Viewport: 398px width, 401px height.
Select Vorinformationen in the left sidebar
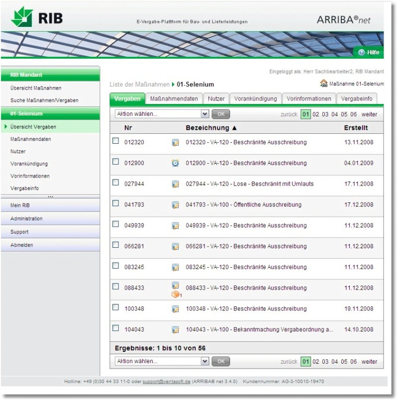tap(30, 176)
